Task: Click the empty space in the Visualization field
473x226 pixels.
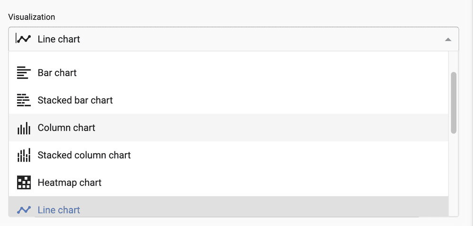Action: (x=260, y=39)
